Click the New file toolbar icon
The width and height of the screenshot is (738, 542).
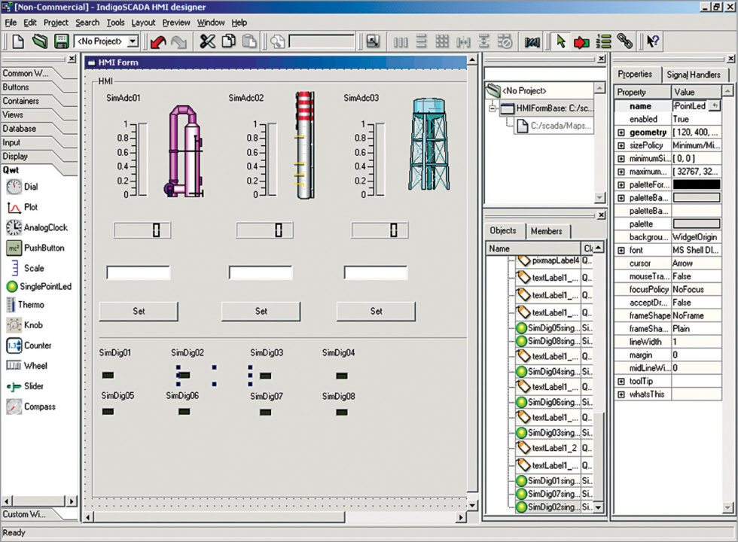click(x=18, y=41)
